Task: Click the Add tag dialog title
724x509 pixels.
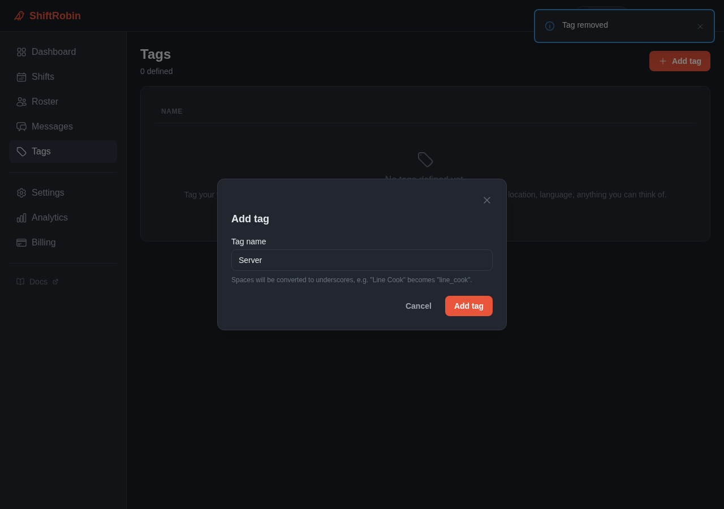Action: [x=250, y=219]
